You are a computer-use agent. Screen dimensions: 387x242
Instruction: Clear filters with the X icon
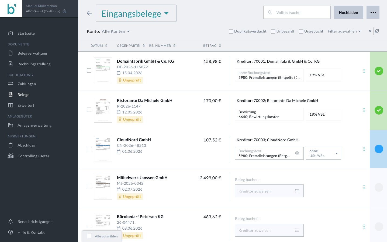coord(370,31)
